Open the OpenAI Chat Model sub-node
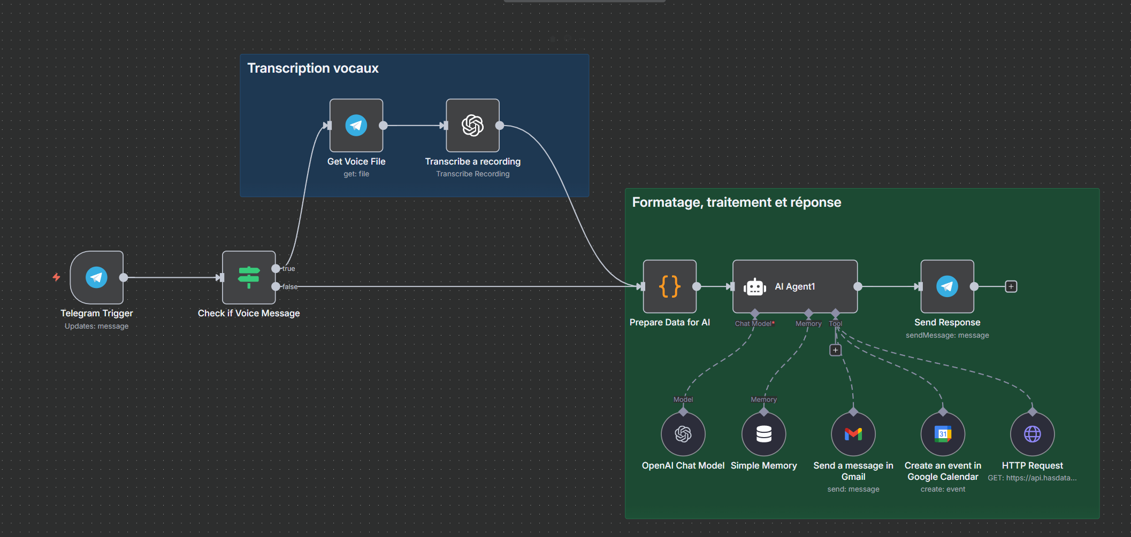Image resolution: width=1131 pixels, height=537 pixels. pos(683,434)
